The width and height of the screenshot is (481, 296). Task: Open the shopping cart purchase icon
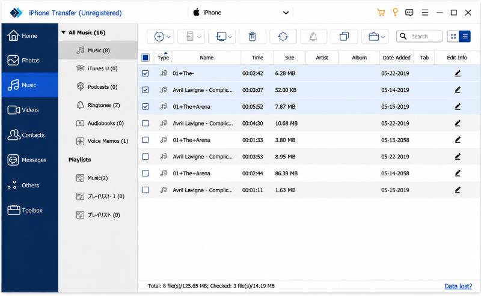[381, 13]
